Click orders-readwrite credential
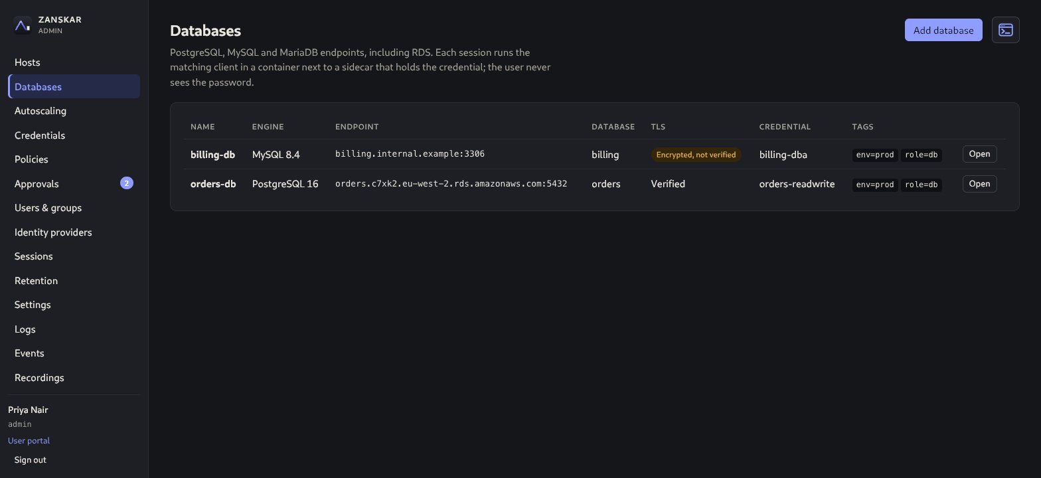This screenshot has height=478, width=1041. tap(797, 184)
